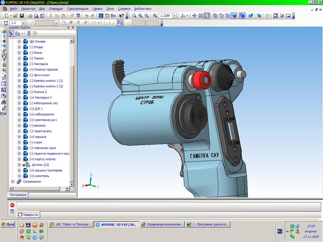
Task: Open the zoom scale 1.2289 dropdown
Action: pyautogui.click(x=174, y=15)
